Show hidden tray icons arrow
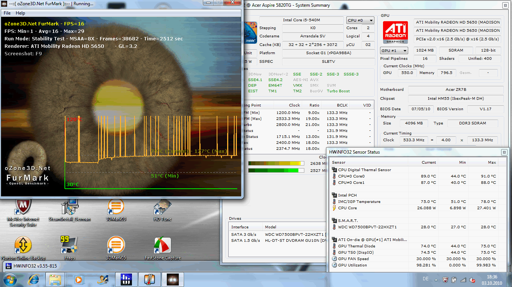This screenshot has height=287, width=512. point(436,280)
